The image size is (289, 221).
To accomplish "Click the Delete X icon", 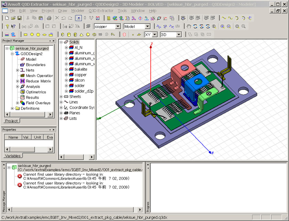I will (57, 18).
